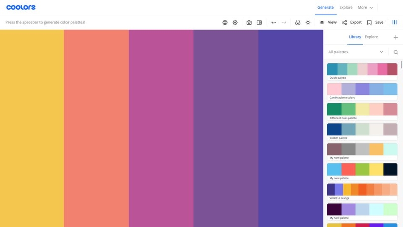Click the Coolors logo
This screenshot has width=403, height=227.
21,7
